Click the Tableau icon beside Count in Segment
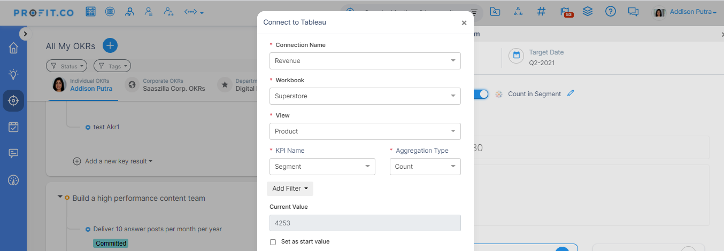The image size is (724, 251). tap(499, 94)
